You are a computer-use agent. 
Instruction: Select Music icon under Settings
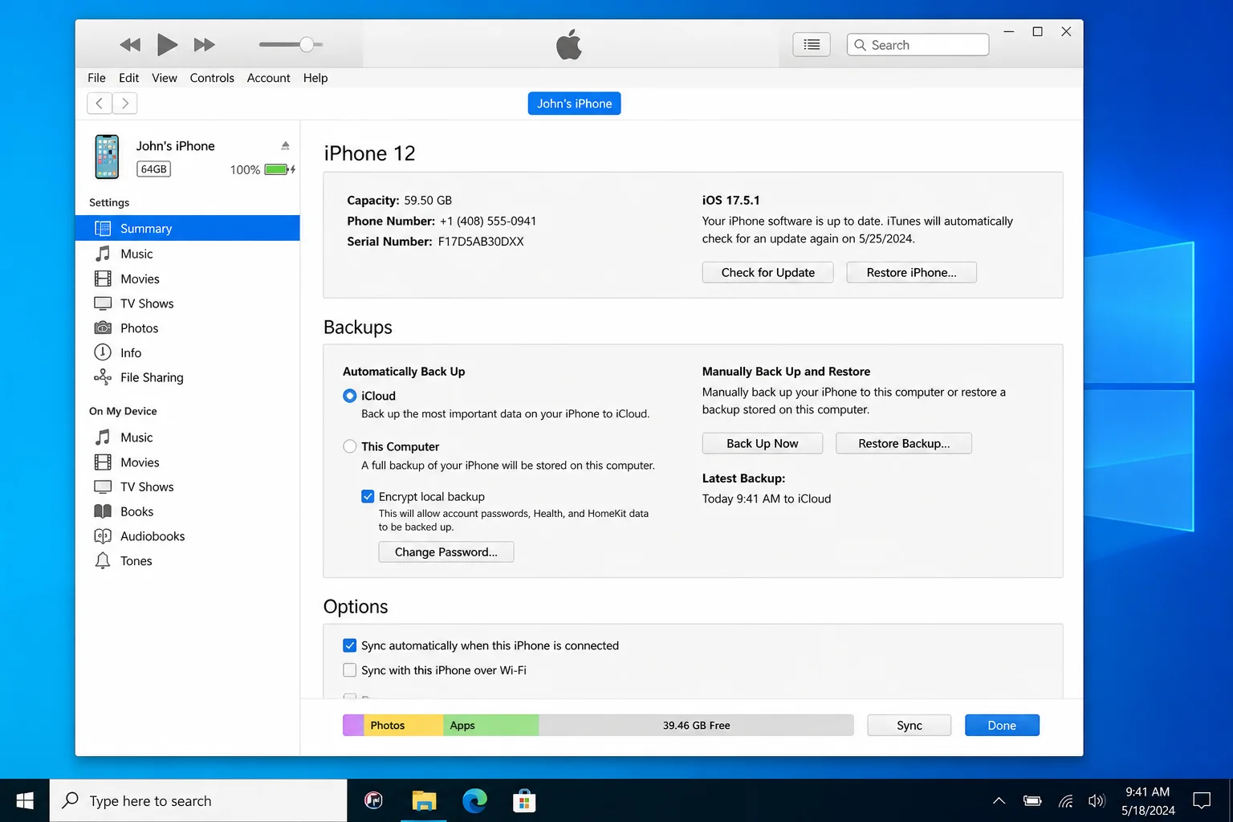coord(103,254)
